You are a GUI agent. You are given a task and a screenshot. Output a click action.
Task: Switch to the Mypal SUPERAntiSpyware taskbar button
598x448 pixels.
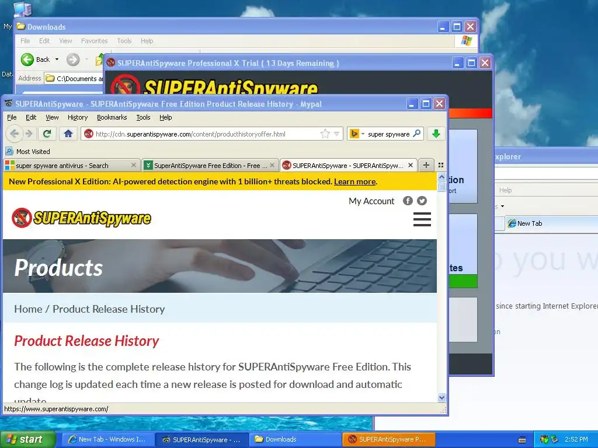pos(201,439)
